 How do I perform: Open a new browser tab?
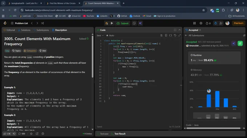(x=123, y=3)
